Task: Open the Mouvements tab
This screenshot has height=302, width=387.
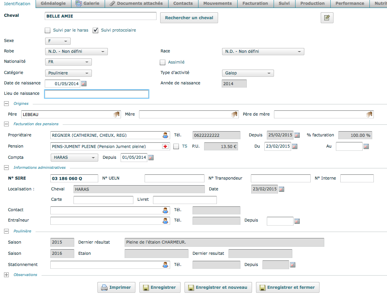Action: [x=217, y=4]
